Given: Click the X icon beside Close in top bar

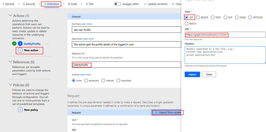Looking at the screenshot, I should pos(173,4).
